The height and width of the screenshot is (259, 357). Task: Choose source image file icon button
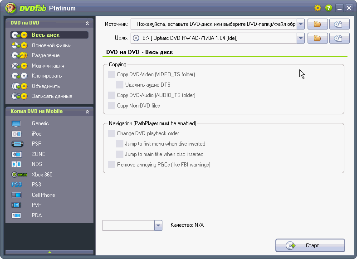click(x=339, y=24)
